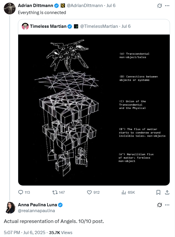Image resolution: width=175 pixels, height=237 pixels.
Task: Click the repost icon showing 147
Action: (55, 192)
